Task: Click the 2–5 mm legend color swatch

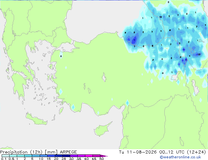Action: (x=28, y=156)
